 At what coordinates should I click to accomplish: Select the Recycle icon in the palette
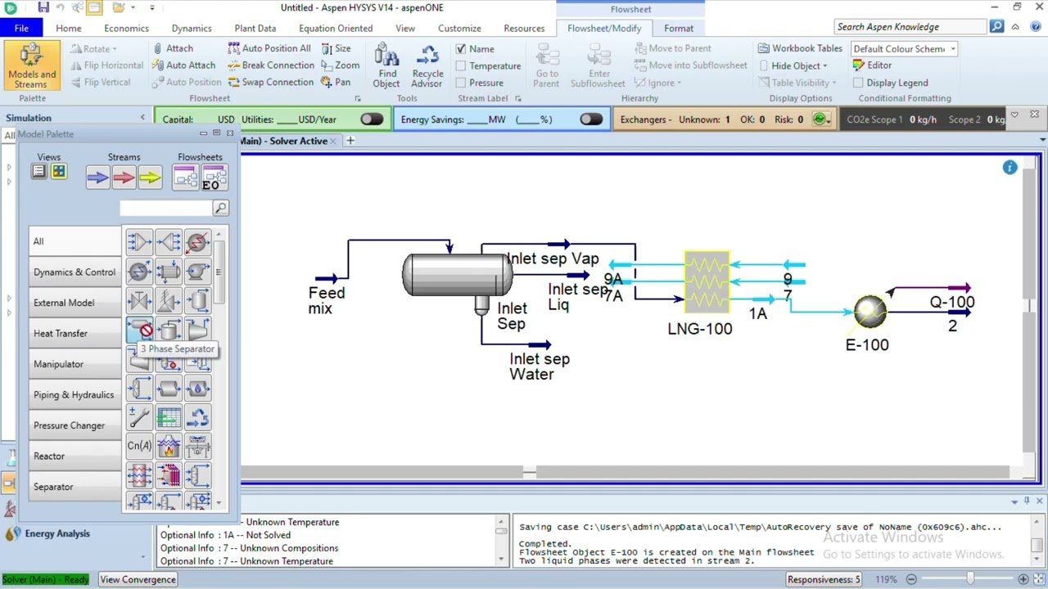(x=196, y=417)
